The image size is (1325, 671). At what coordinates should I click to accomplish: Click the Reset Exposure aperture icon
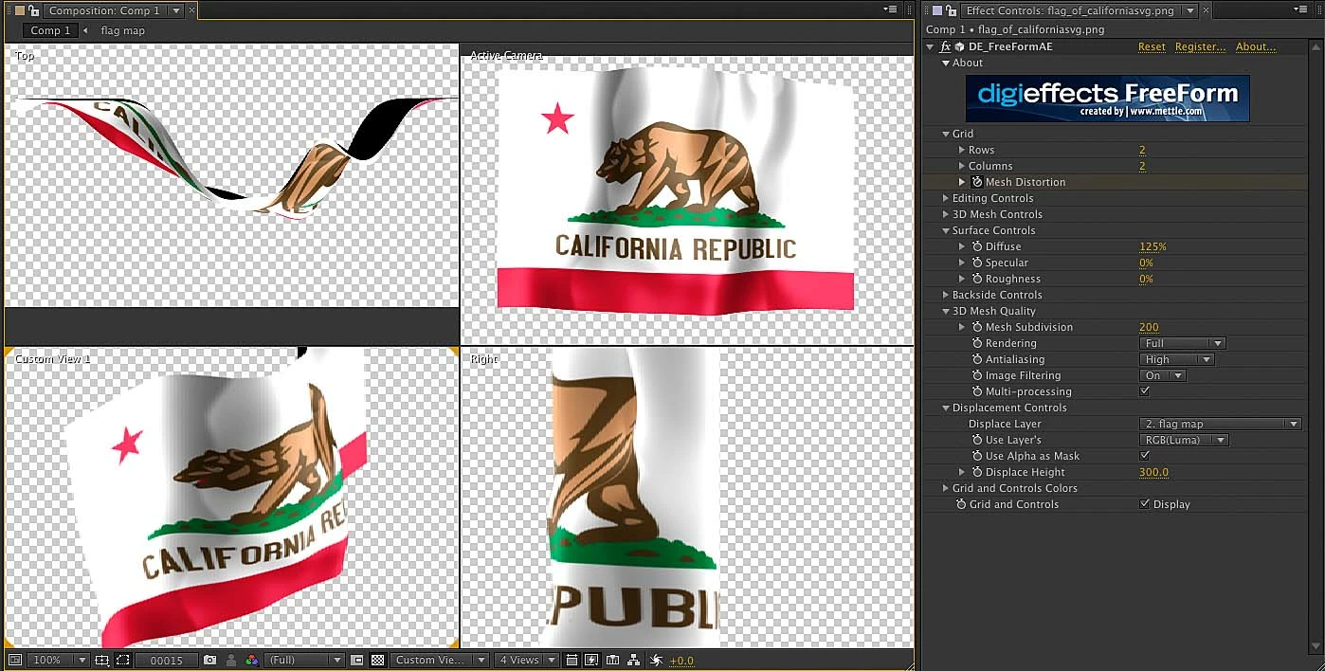[x=656, y=660]
